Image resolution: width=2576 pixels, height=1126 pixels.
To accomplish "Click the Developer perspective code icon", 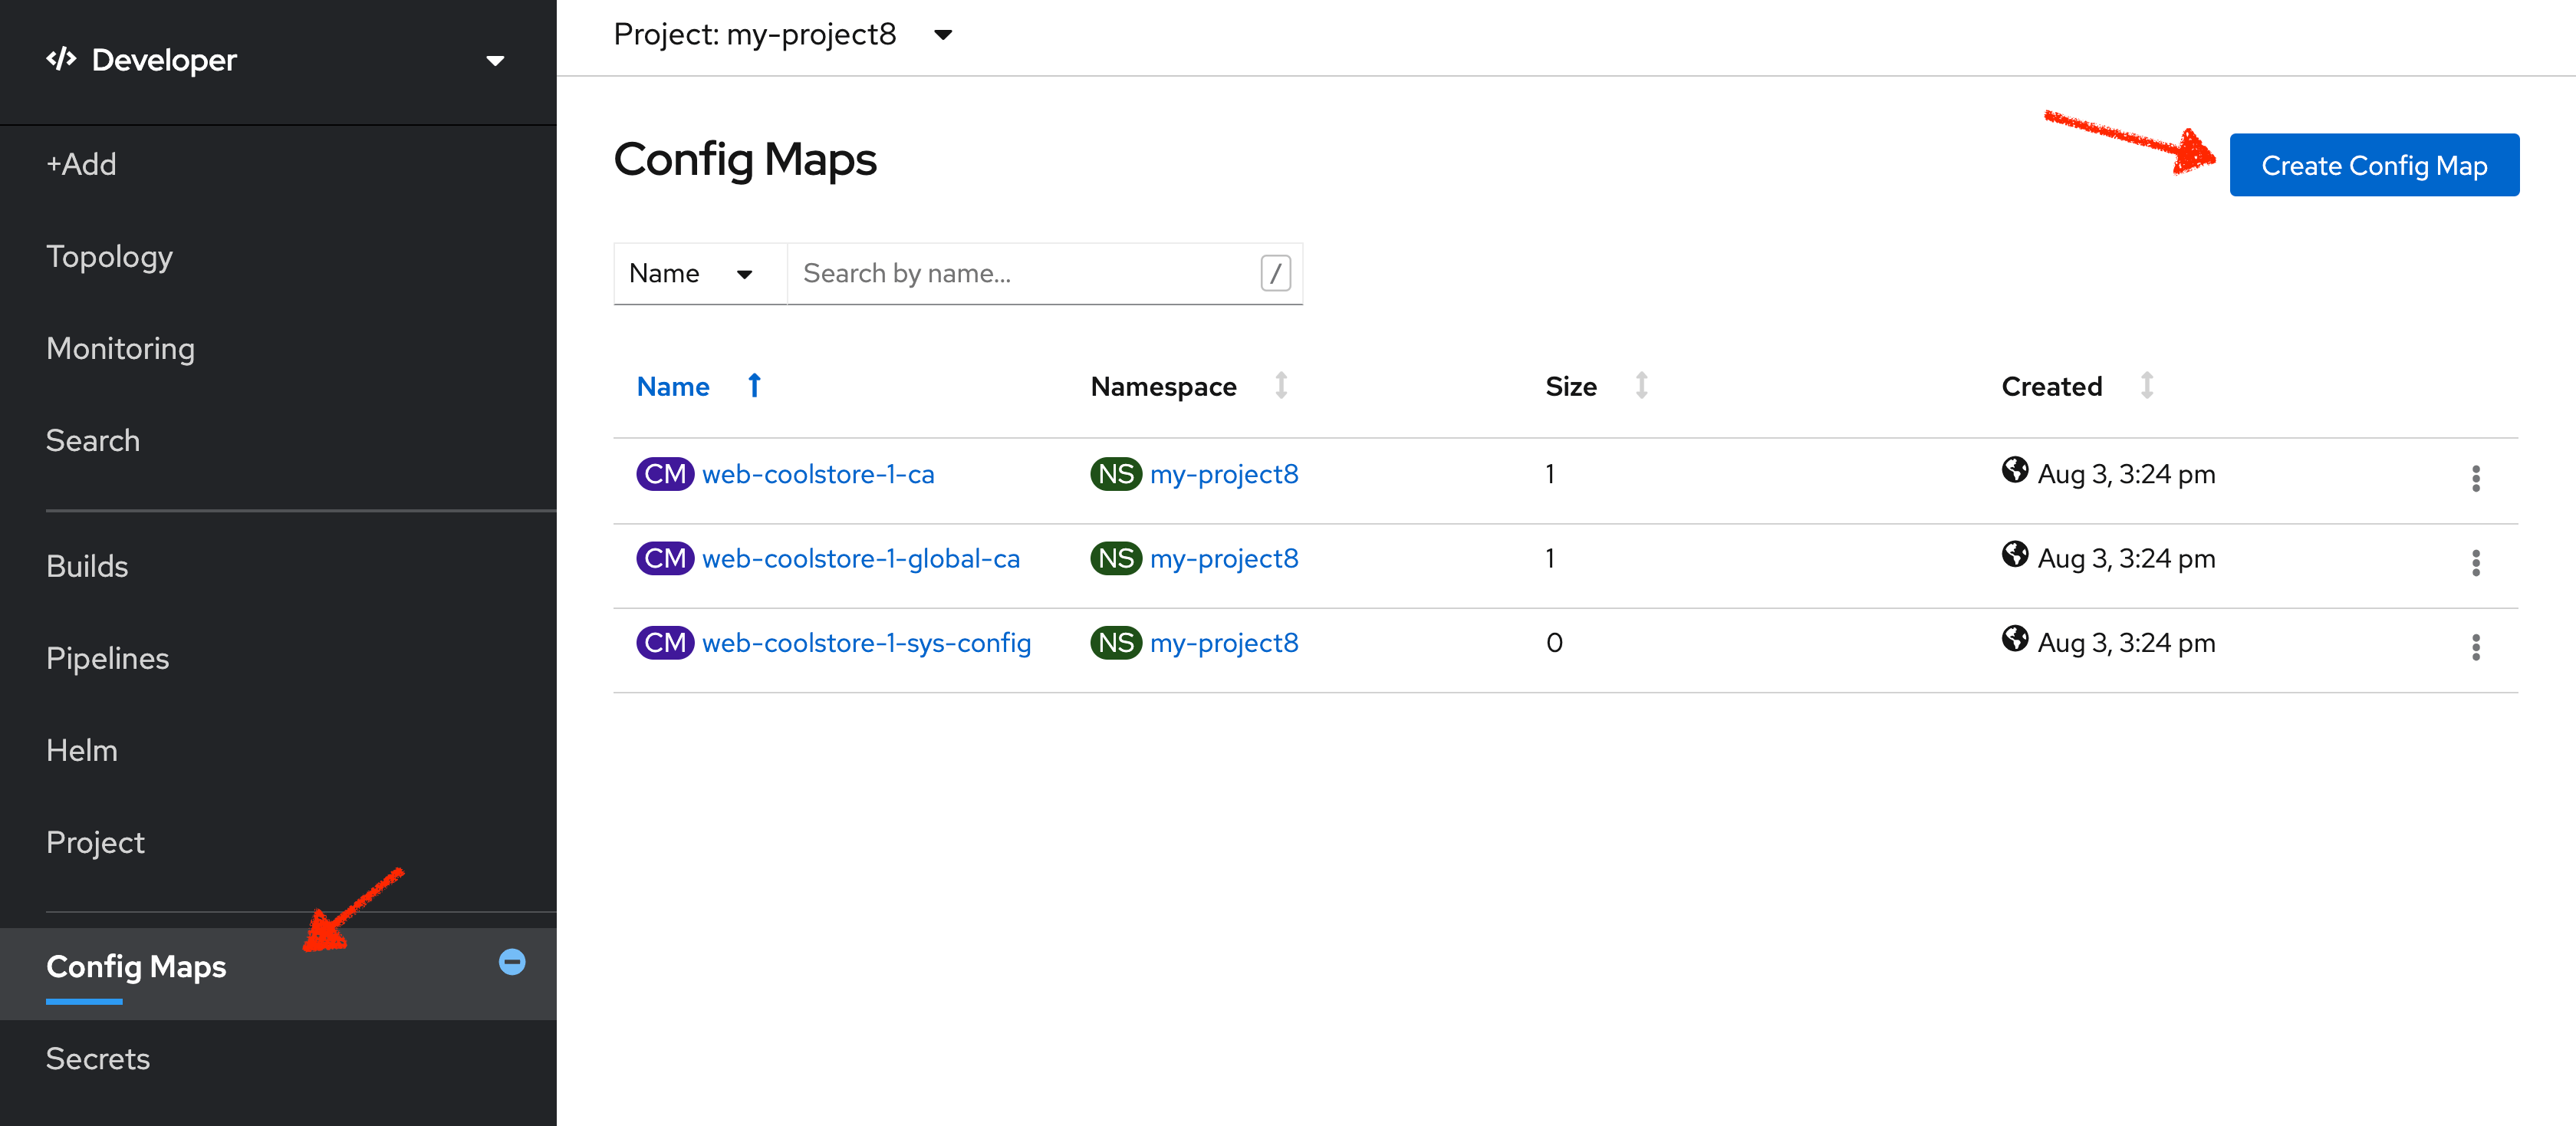I will [x=61, y=60].
